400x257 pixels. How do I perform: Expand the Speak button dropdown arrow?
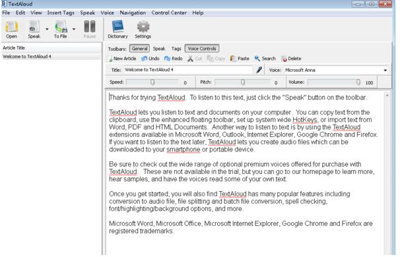(x=47, y=29)
